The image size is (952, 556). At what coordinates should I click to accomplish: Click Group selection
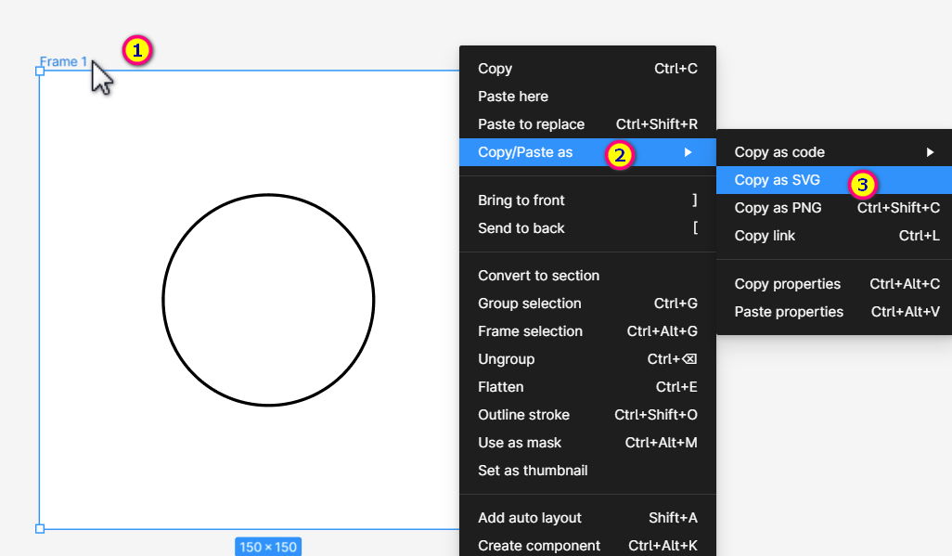click(530, 304)
